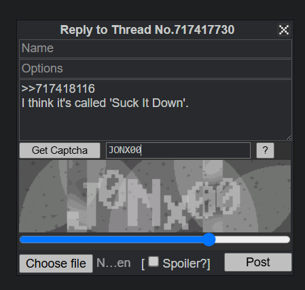The image size is (305, 290).
Task: Click the captcha field containing JONX00
Action: 178,150
